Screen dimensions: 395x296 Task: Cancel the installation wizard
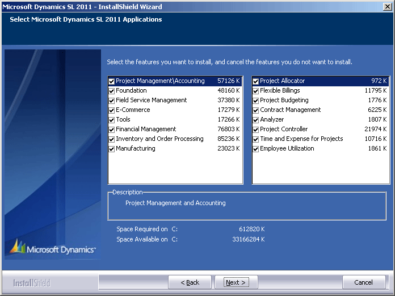point(364,282)
